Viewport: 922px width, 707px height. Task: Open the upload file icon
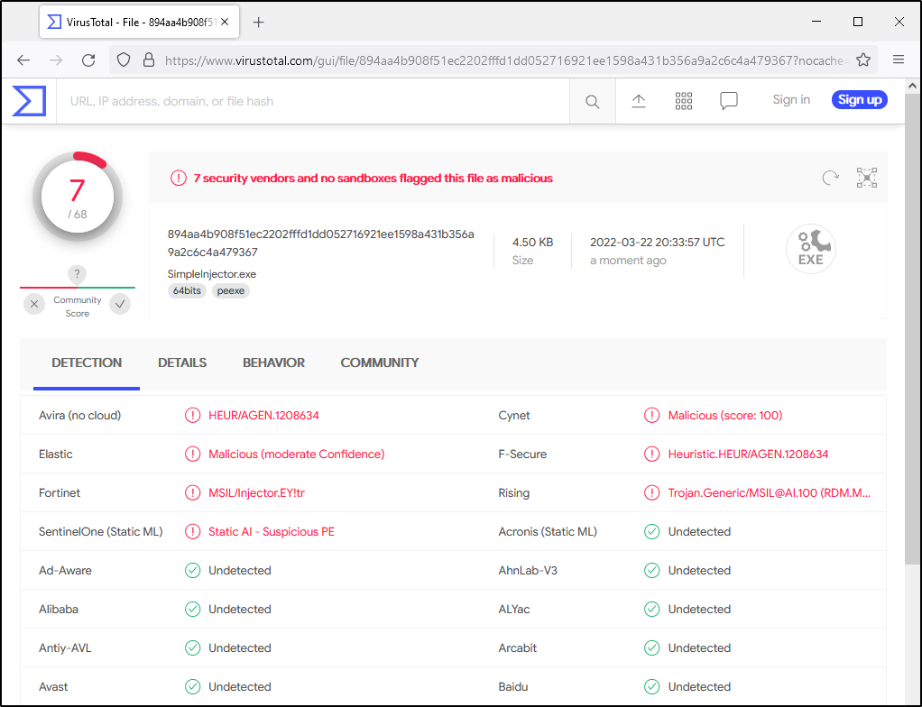(x=639, y=101)
